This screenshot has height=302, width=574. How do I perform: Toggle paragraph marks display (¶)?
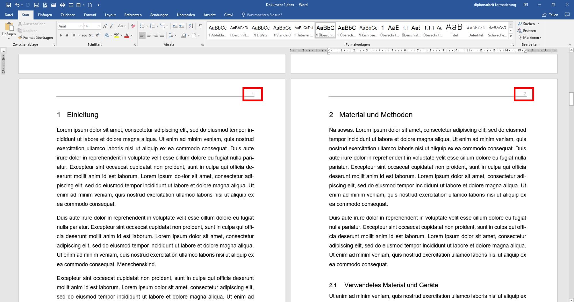coord(200,26)
